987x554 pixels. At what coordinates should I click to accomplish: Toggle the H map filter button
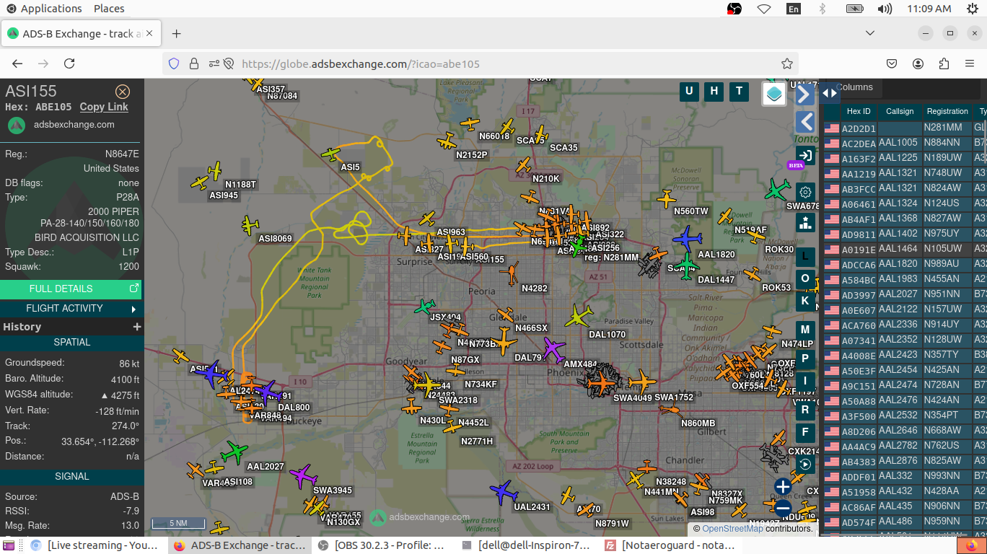coord(714,91)
